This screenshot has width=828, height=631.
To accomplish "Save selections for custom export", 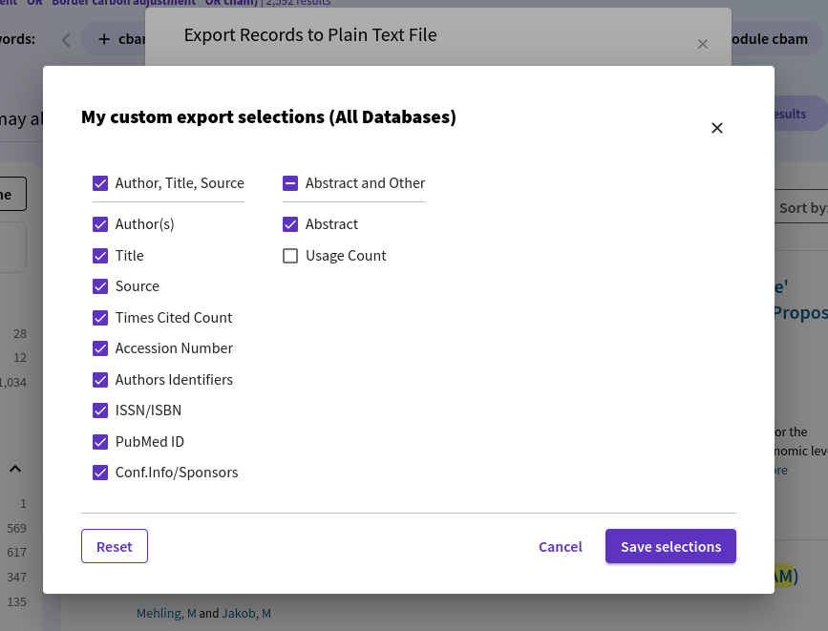I will 670,546.
